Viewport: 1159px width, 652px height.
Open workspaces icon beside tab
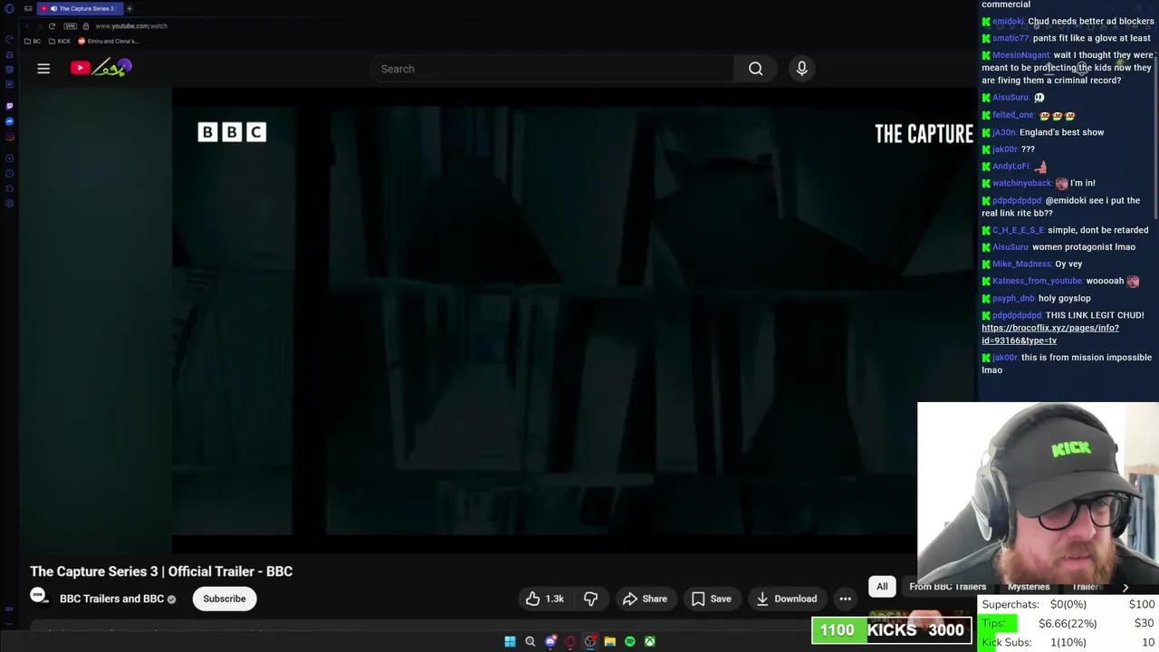point(28,8)
